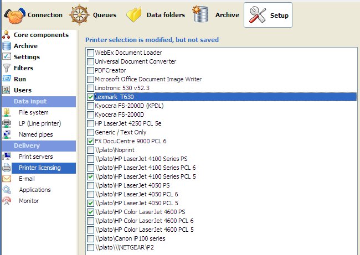The height and width of the screenshot is (255, 360).
Task: Switch to the Data folders tab
Action: click(x=165, y=15)
